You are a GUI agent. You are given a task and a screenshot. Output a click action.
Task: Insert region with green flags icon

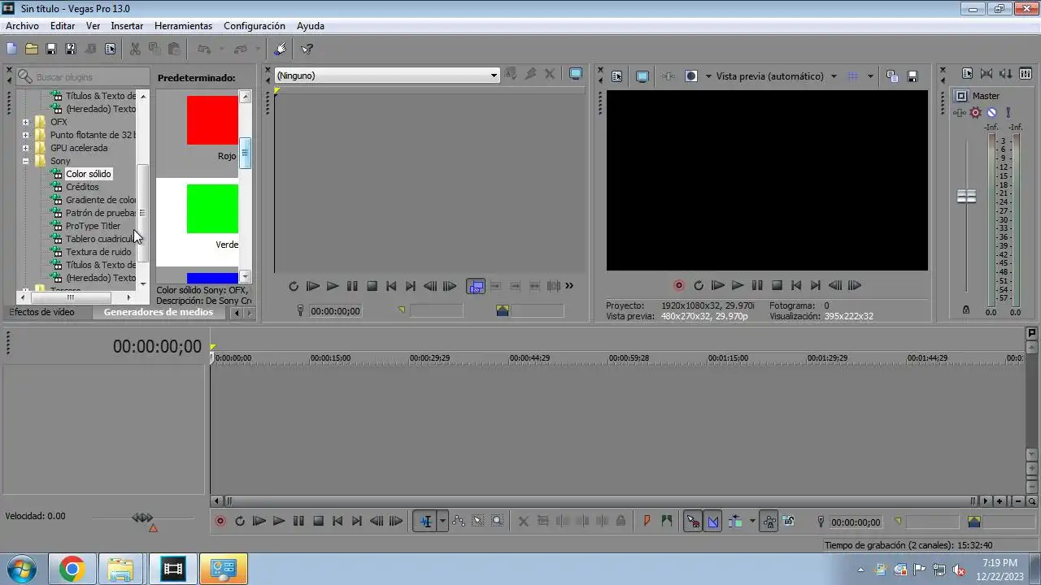pyautogui.click(x=667, y=522)
